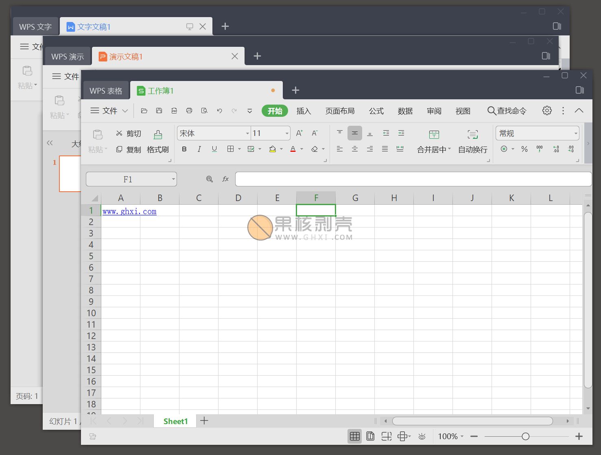This screenshot has width=601, height=455.
Task: Select the percent style icon
Action: pyautogui.click(x=524, y=149)
